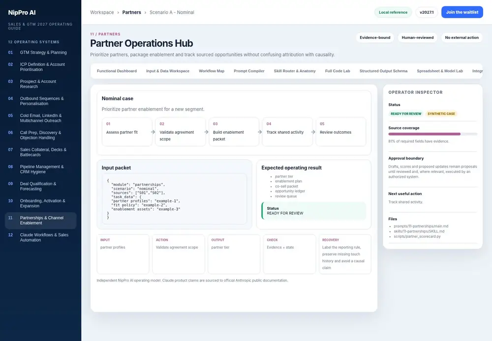Select step 05 Review outcomes
The height and width of the screenshot is (341, 492).
(341, 132)
